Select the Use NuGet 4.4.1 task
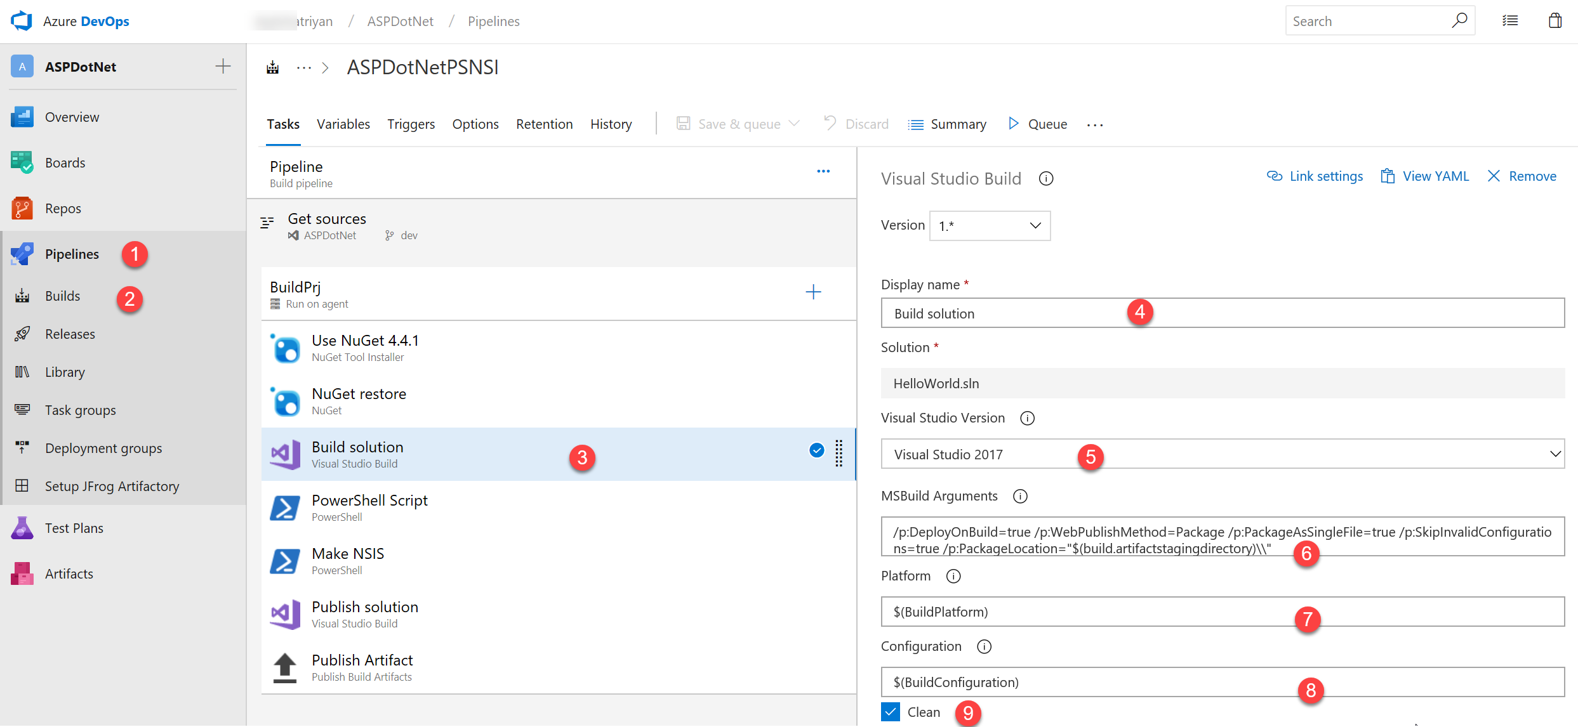The image size is (1578, 727). [559, 348]
